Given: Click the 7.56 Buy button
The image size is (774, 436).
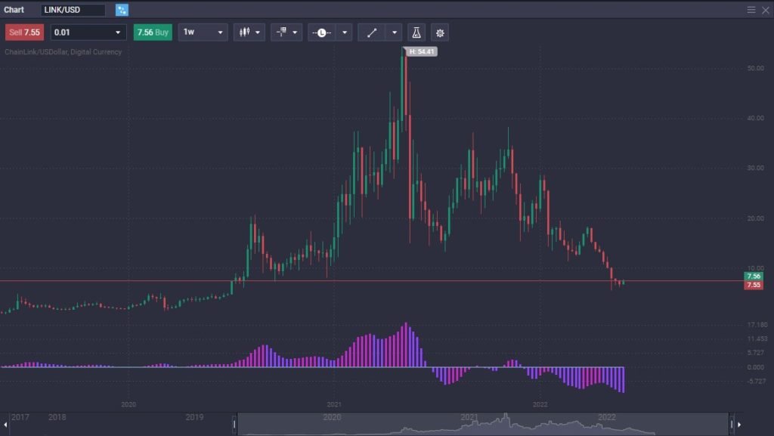Looking at the screenshot, I should pyautogui.click(x=152, y=32).
